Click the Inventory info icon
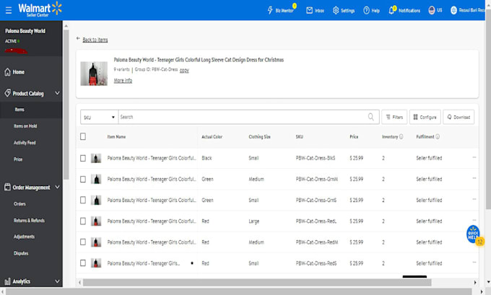The width and height of the screenshot is (491, 295). [401, 136]
